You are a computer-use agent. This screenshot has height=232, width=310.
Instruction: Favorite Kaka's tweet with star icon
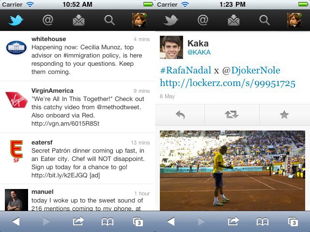[284, 115]
